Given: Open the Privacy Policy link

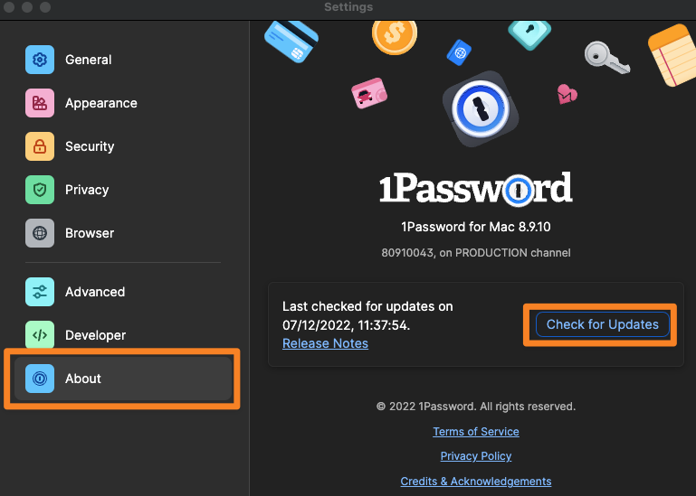Looking at the screenshot, I should (x=476, y=456).
